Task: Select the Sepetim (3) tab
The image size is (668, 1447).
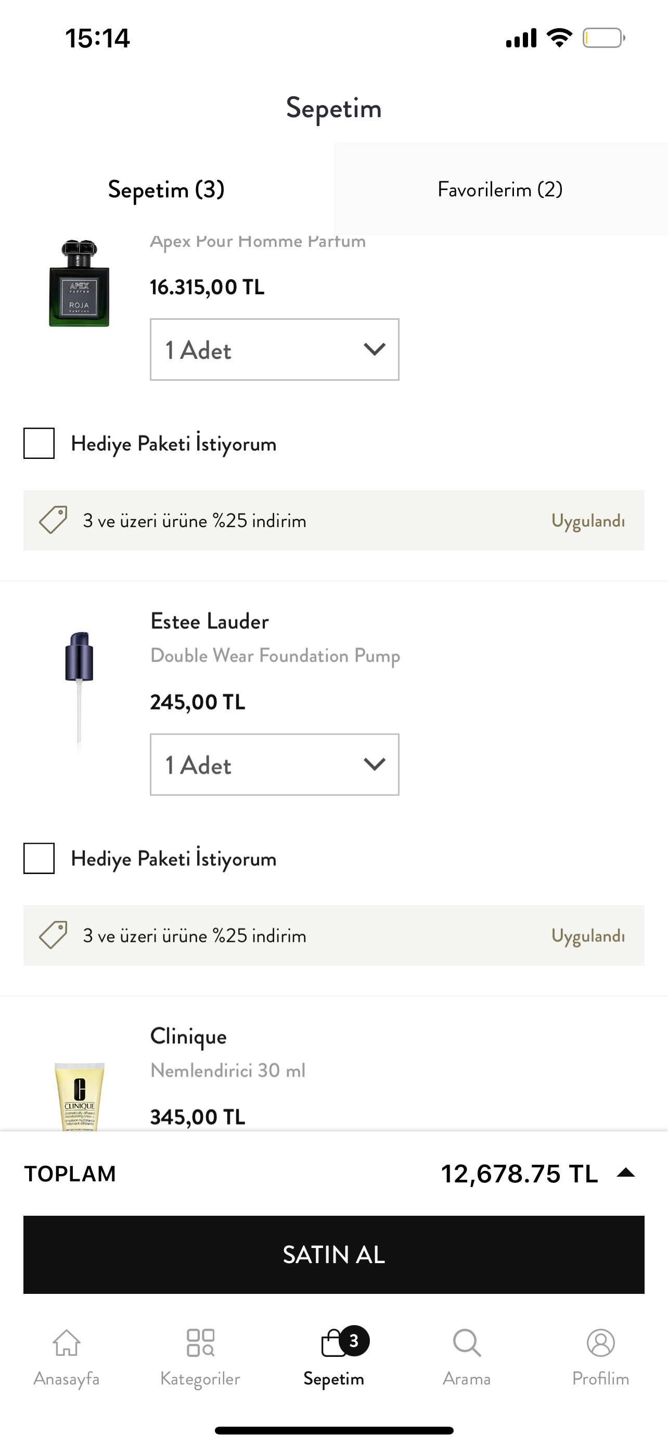Action: 166,189
